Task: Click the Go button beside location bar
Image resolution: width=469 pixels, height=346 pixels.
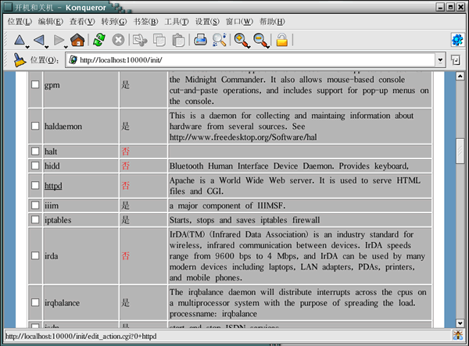Action: (x=456, y=60)
